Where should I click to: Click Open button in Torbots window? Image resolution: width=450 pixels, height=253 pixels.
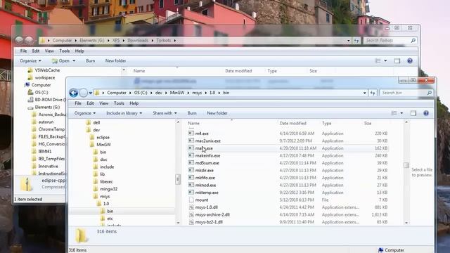pos(60,61)
